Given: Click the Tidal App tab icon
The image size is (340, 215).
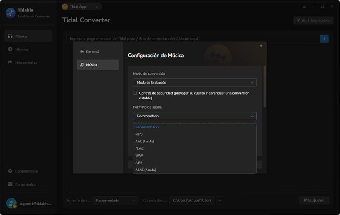Looking at the screenshot, I should tap(65, 7).
